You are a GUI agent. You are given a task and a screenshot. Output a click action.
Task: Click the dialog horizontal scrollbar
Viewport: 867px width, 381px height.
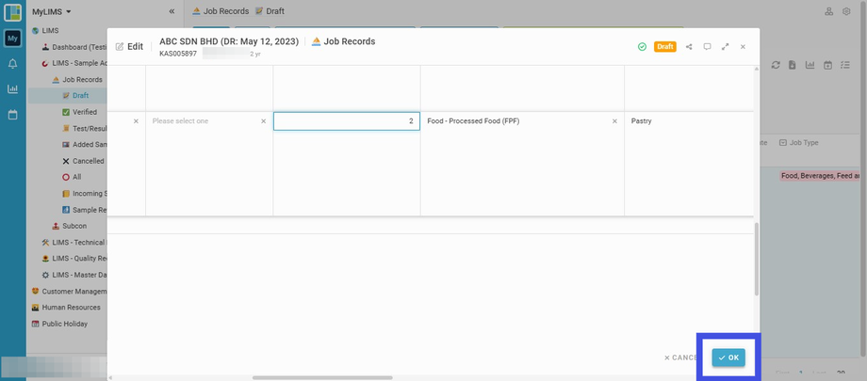[x=322, y=377]
